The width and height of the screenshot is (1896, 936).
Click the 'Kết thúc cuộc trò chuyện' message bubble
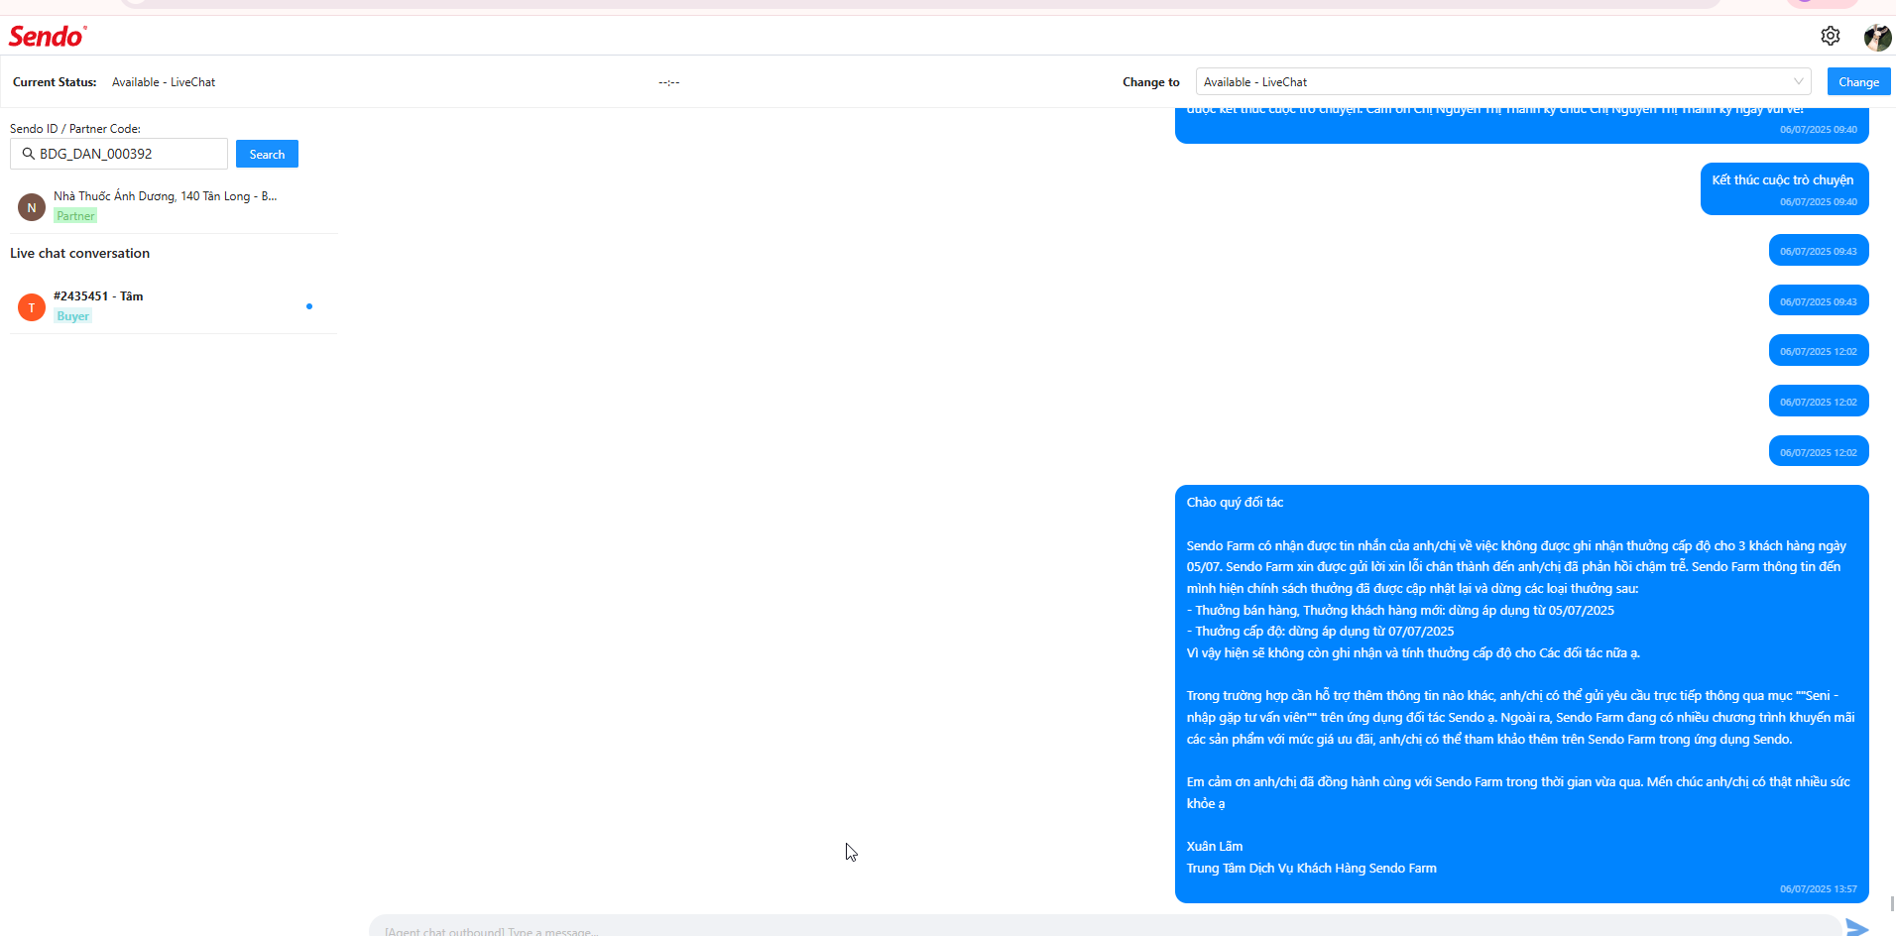click(x=1784, y=188)
